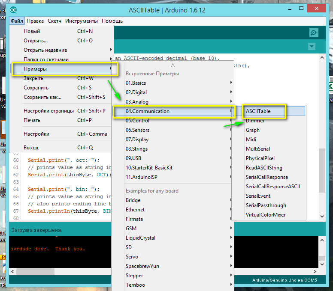Click editor scrollbar up arrow

[x=322, y=57]
